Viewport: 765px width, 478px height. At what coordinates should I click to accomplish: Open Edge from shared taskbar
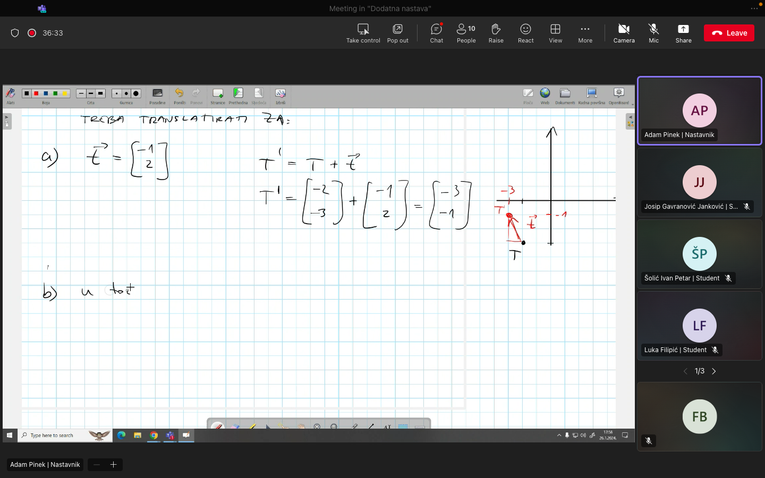(x=121, y=436)
